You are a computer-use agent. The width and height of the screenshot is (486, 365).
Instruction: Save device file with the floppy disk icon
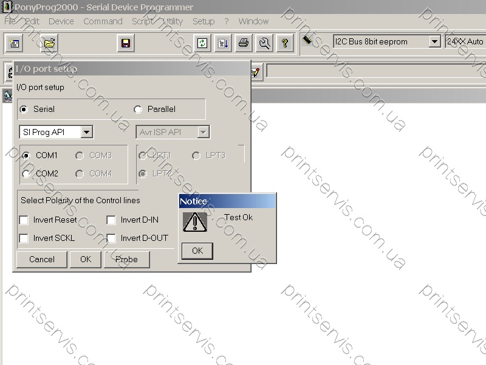[126, 43]
